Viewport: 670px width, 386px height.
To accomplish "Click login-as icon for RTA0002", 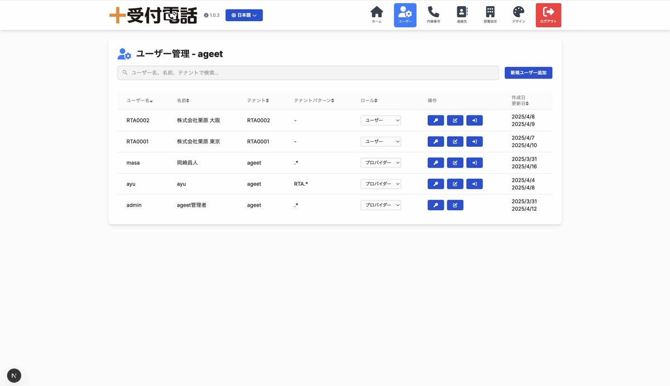I will point(475,120).
